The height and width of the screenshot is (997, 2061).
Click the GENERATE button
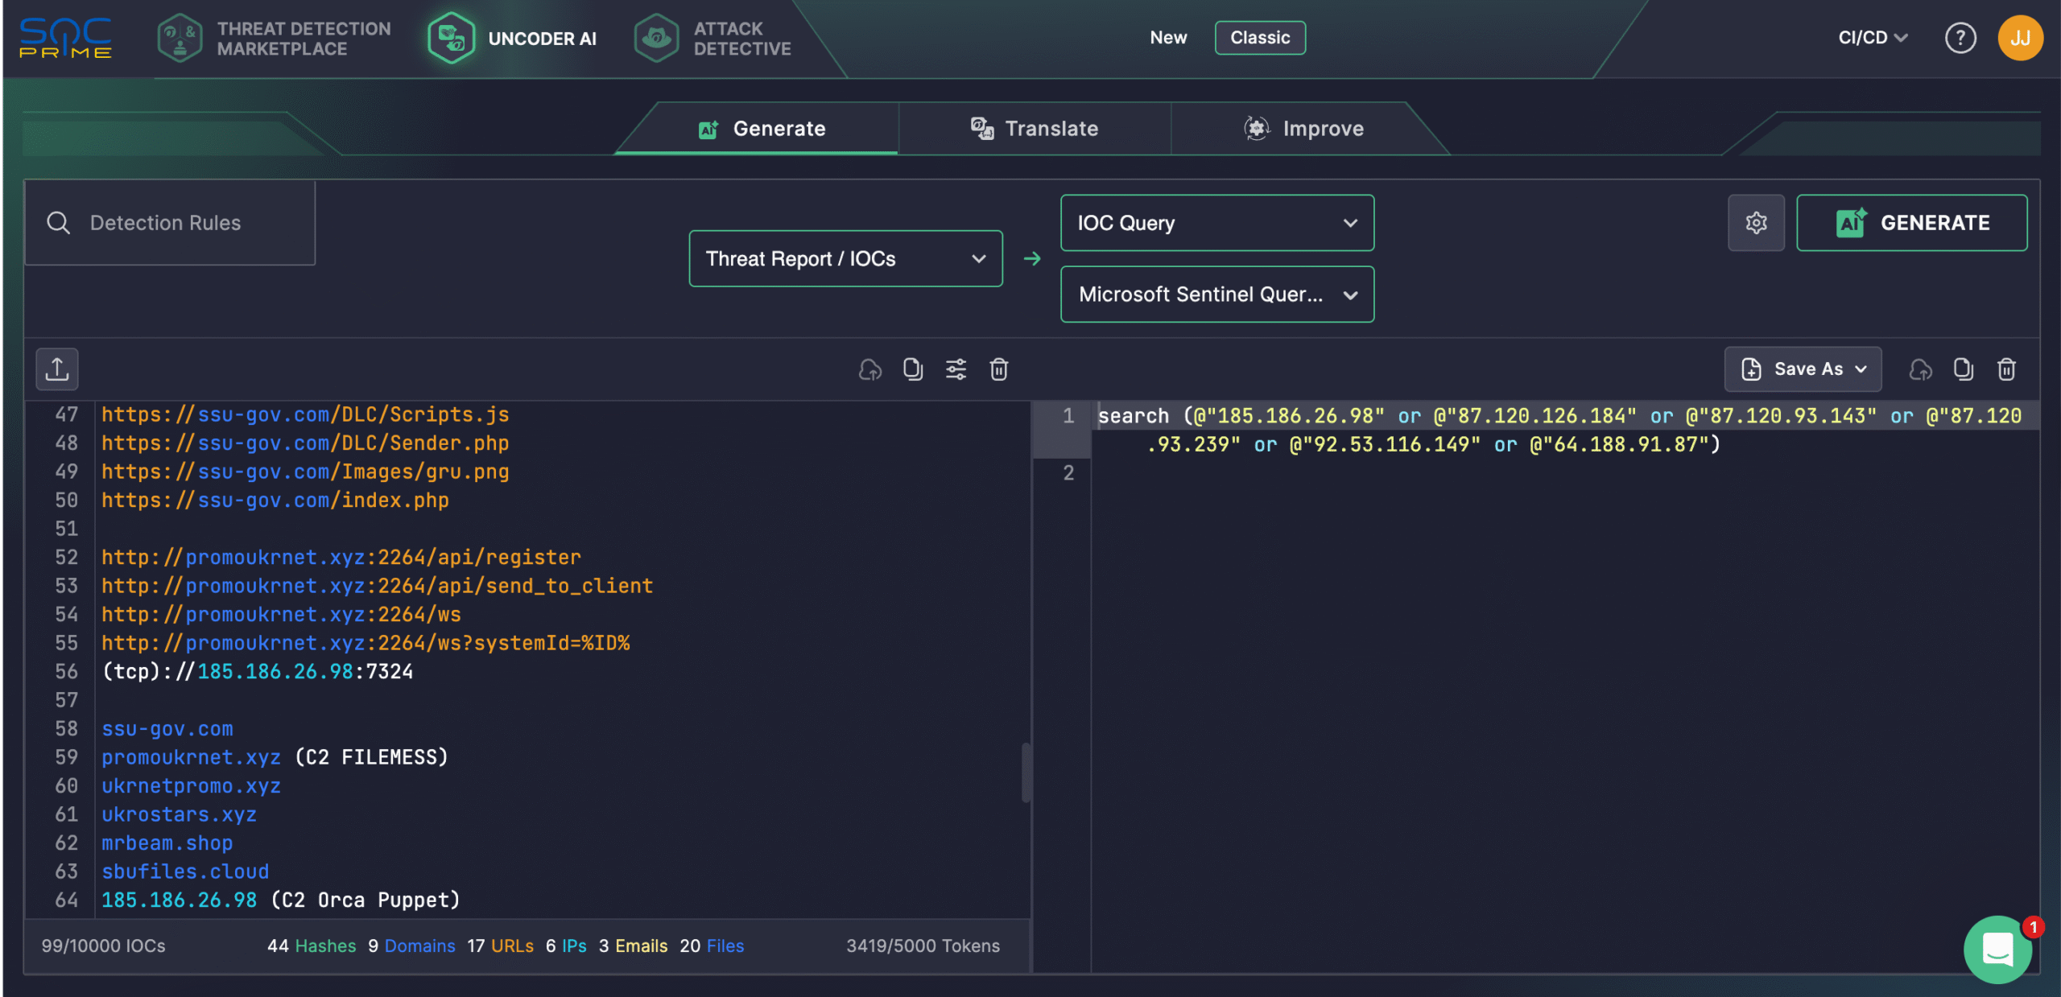click(1912, 223)
